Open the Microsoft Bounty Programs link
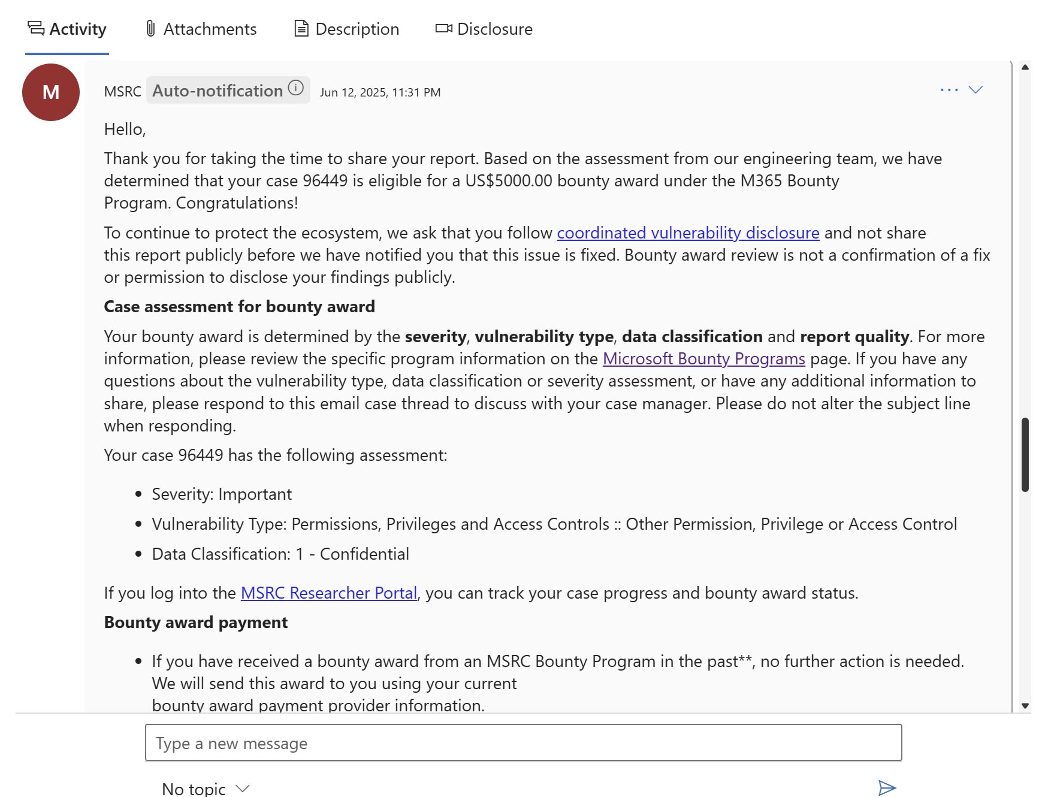1039x797 pixels. [x=704, y=358]
